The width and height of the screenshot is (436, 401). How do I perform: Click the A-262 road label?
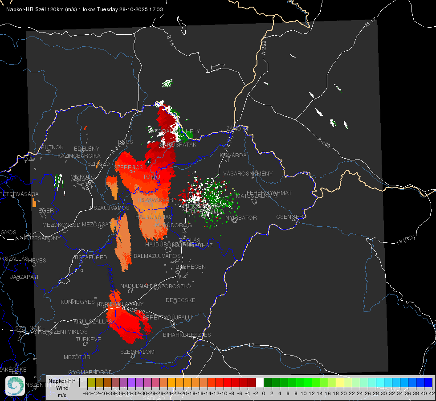[x=264, y=48]
